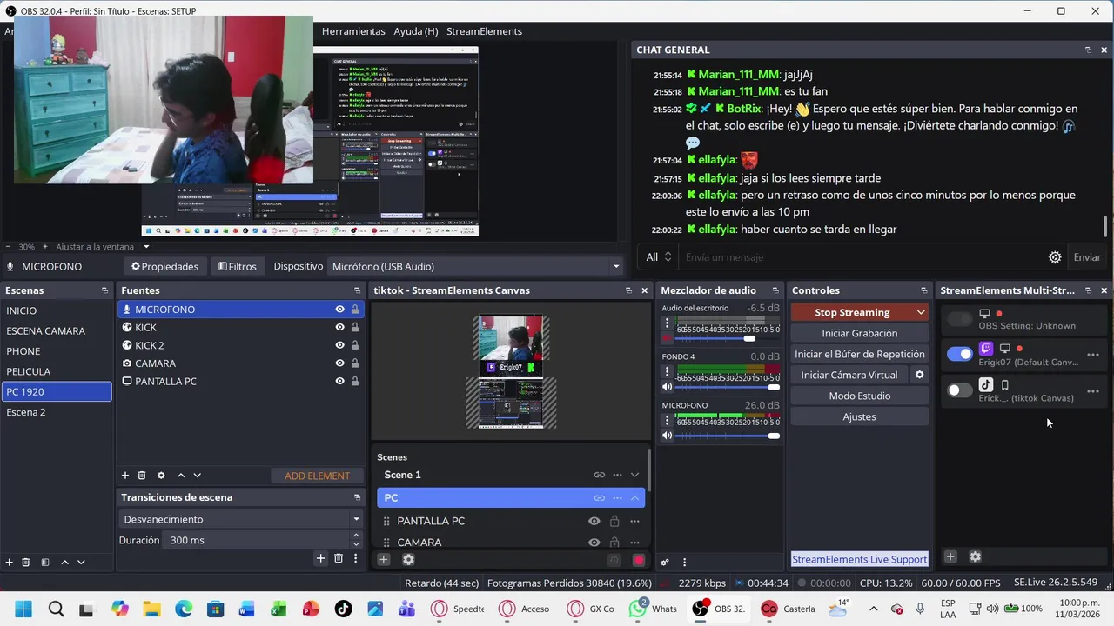Open Ajustes from Controles

coord(859,416)
